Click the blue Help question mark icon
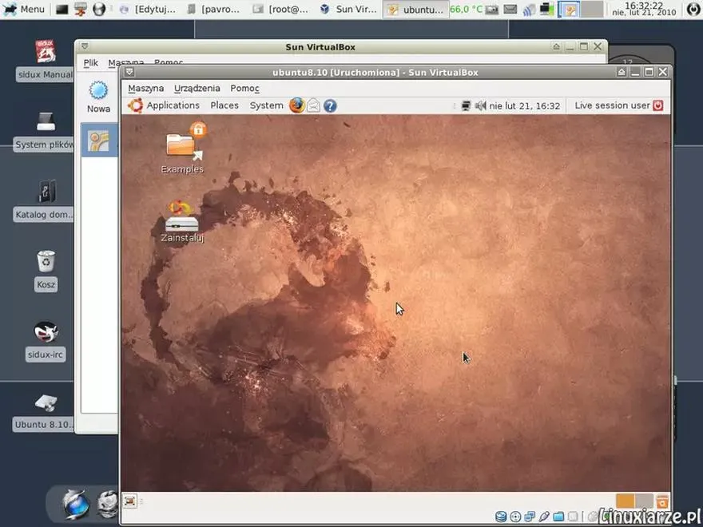The height and width of the screenshot is (527, 703). [330, 105]
